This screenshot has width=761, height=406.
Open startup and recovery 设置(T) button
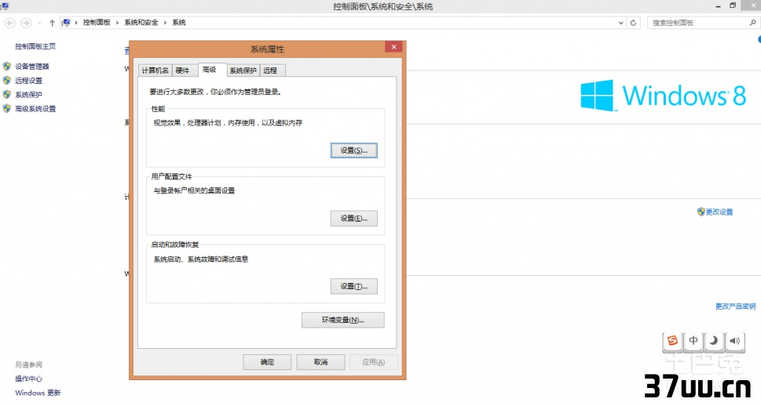tap(354, 286)
